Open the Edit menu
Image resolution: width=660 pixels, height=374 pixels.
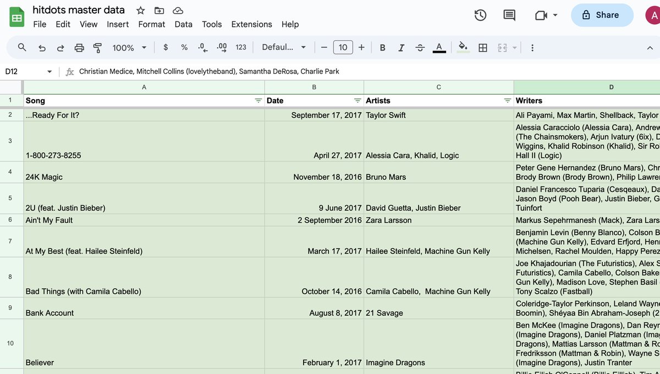[x=63, y=24]
